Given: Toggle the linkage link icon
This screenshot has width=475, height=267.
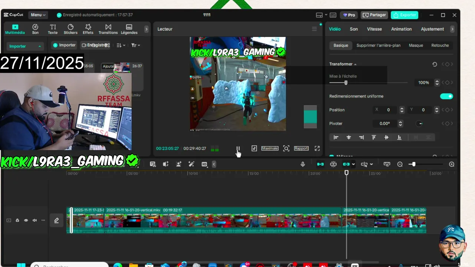Looking at the screenshot, I should tap(346, 164).
